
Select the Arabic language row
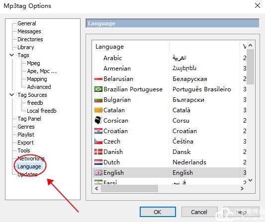tap(169, 58)
